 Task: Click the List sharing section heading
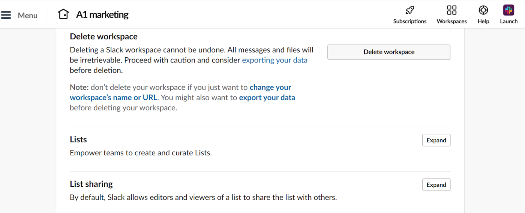tap(91, 184)
